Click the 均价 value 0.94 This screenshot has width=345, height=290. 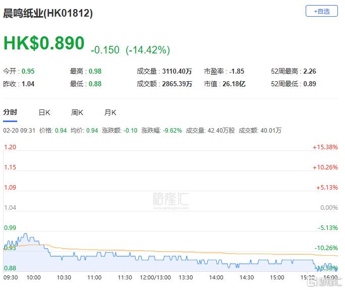click(92, 131)
